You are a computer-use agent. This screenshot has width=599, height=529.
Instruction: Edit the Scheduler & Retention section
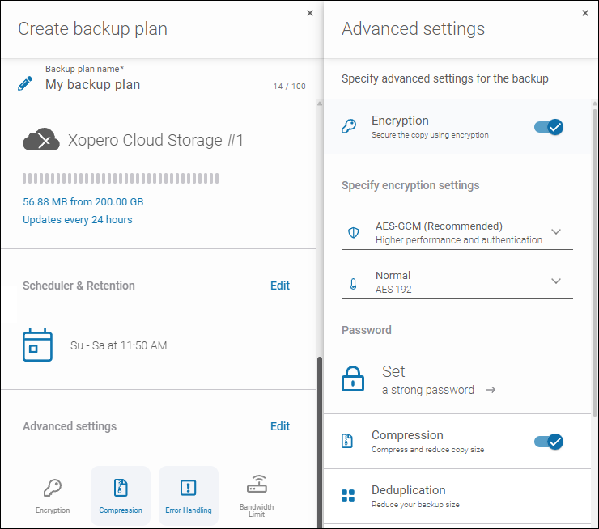coord(280,286)
